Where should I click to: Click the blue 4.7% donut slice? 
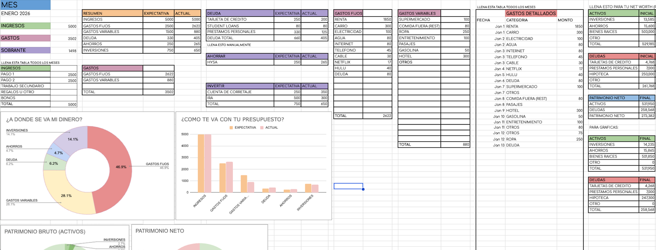tap(58, 153)
